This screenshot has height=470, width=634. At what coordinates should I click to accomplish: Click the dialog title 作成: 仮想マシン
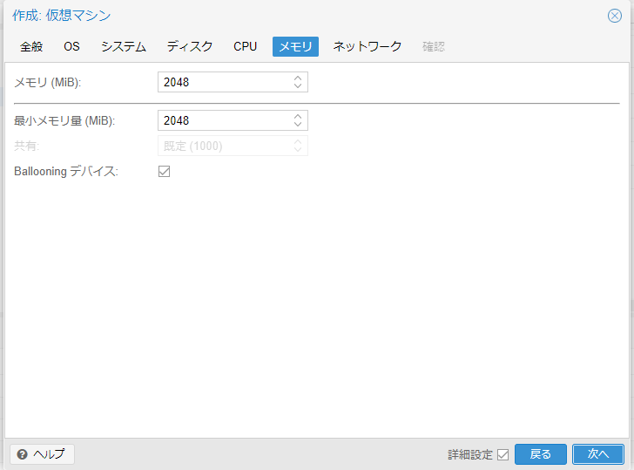tap(61, 16)
